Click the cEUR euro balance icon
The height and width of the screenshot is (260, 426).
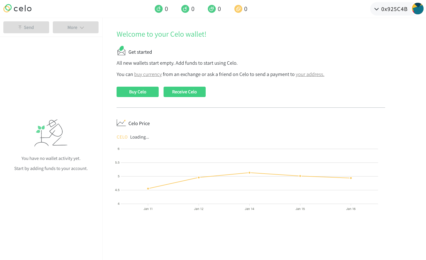tap(185, 9)
